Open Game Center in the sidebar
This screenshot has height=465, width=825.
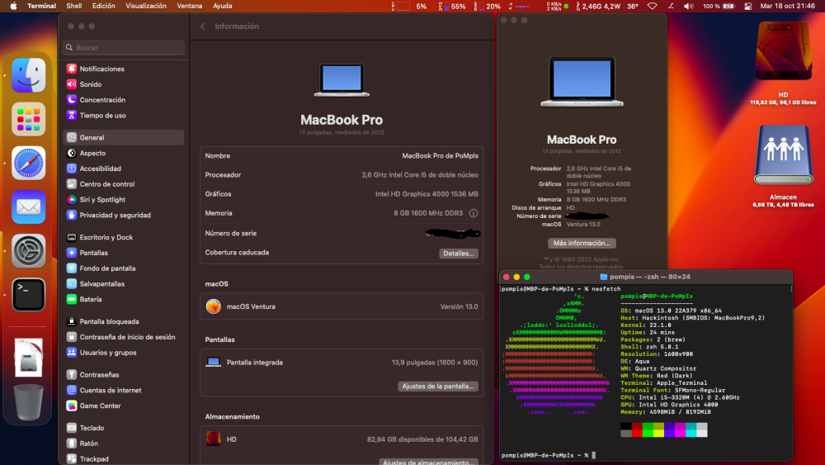123,406
